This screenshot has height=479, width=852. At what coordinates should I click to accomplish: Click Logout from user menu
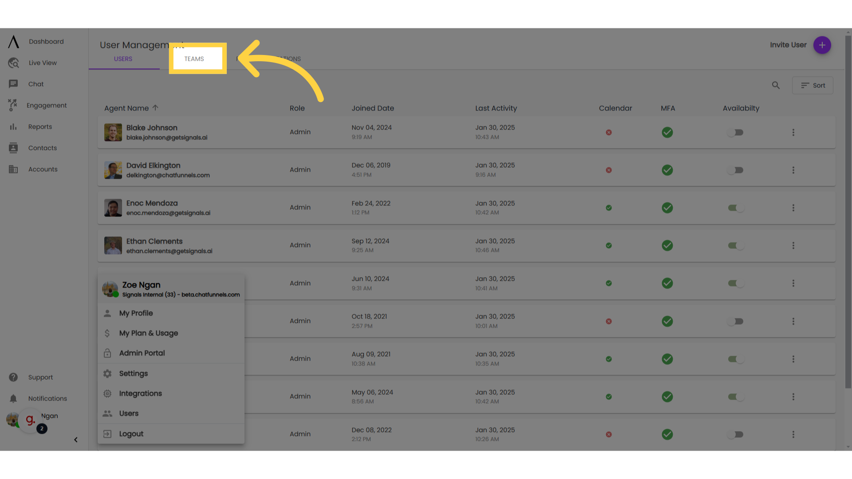(x=132, y=433)
